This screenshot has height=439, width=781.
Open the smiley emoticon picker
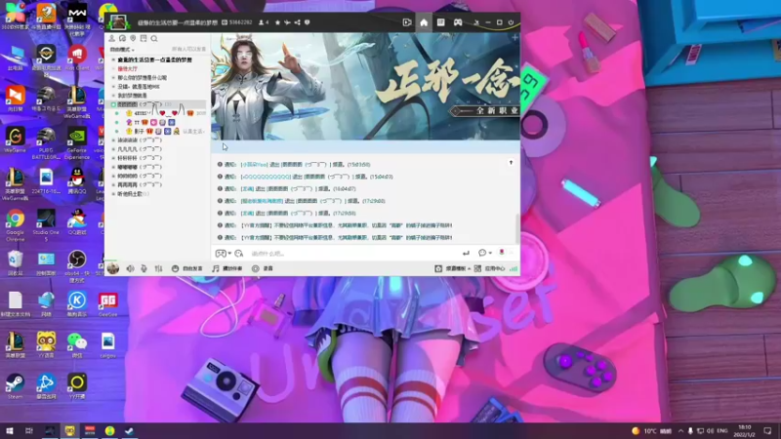pos(239,254)
